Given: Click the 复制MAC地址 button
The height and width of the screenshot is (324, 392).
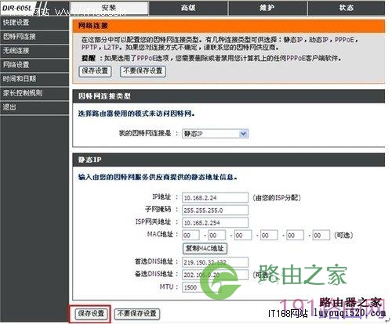Looking at the screenshot, I should click(x=205, y=248).
